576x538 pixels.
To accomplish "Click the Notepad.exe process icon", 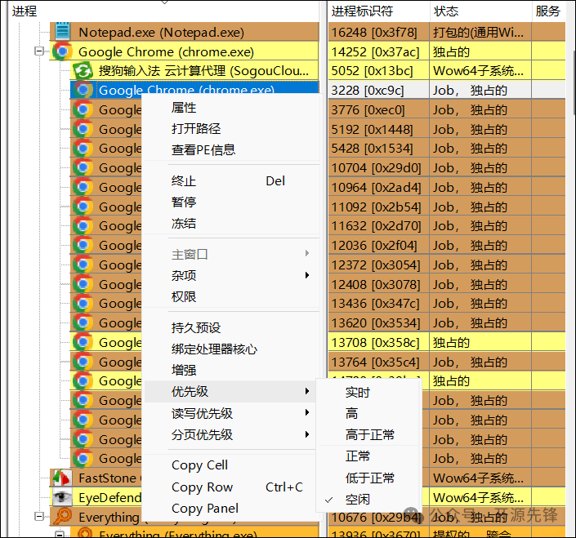I will coord(62,33).
